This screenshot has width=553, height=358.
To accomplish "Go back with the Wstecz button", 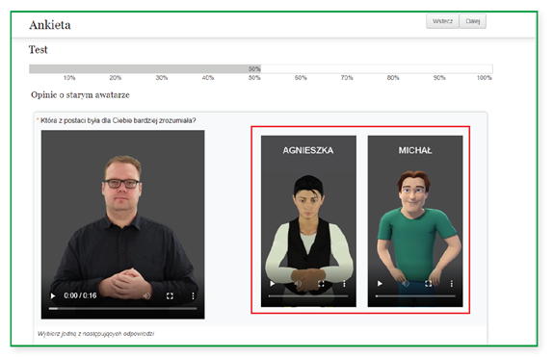I will 442,21.
